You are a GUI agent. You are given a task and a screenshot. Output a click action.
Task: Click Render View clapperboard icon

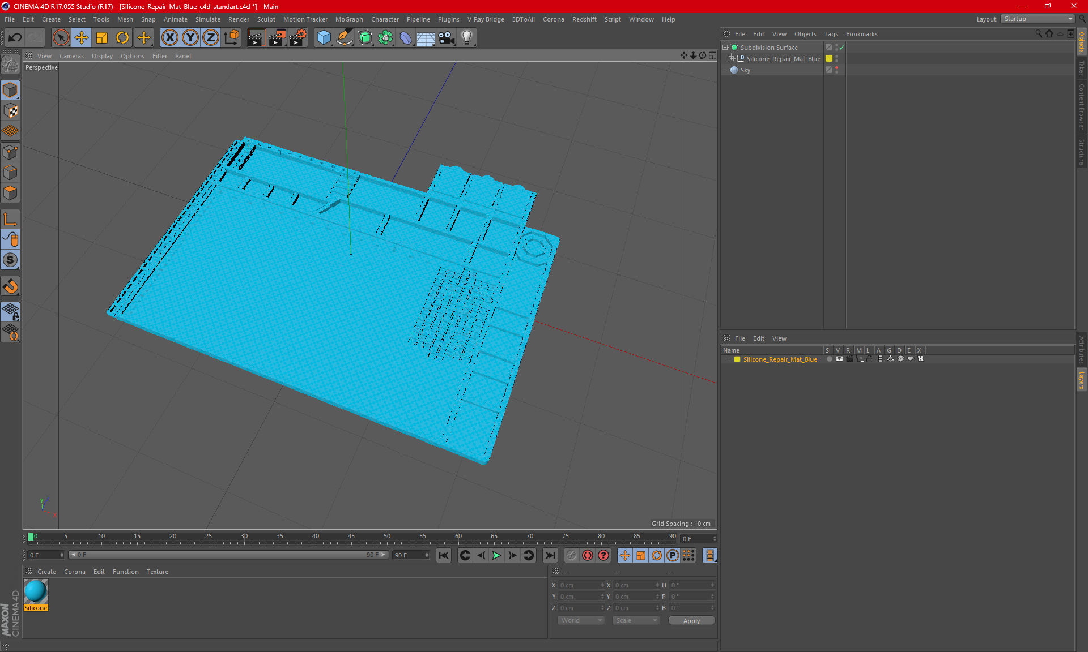pyautogui.click(x=256, y=38)
